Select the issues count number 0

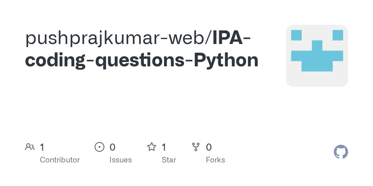coord(113,147)
